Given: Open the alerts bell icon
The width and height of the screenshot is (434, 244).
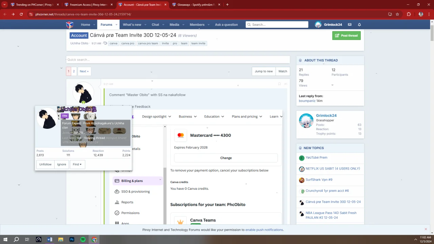Looking at the screenshot, I should coord(359,25).
